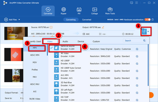Image resolution: width=158 pixels, height=102 pixels.
Task: Select the Audio format tab
Action: tap(65, 41)
